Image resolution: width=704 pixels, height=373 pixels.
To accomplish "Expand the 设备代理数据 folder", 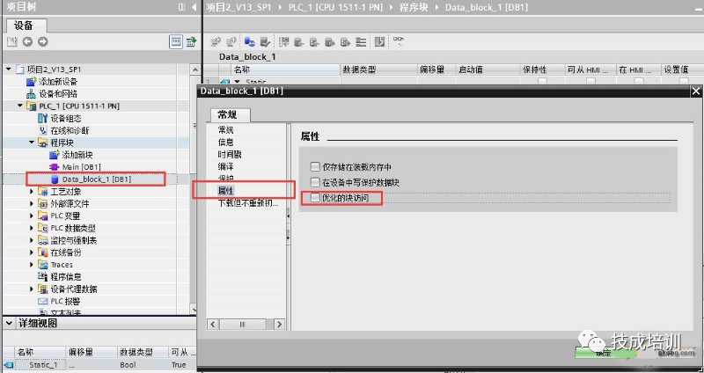I will tap(32, 289).
